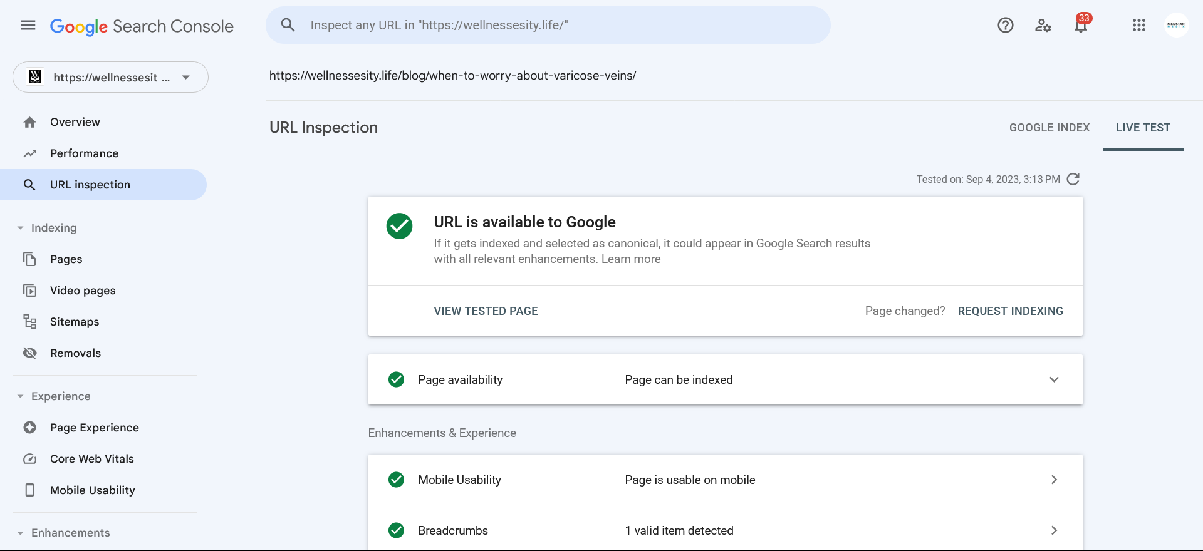Viewport: 1203px width, 551px height.
Task: Open users and permissions settings icon
Action: [1043, 25]
